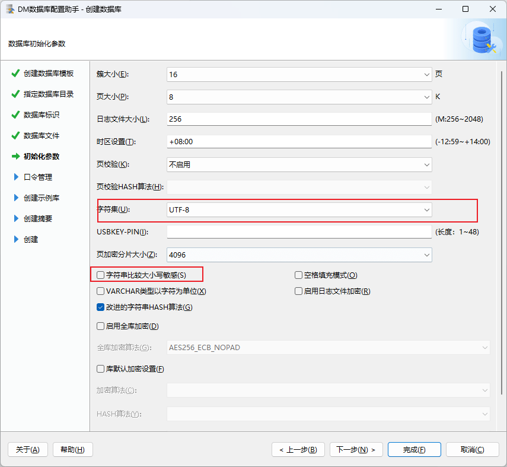Tick the 启用日志文件加密 checkbox

coord(298,291)
